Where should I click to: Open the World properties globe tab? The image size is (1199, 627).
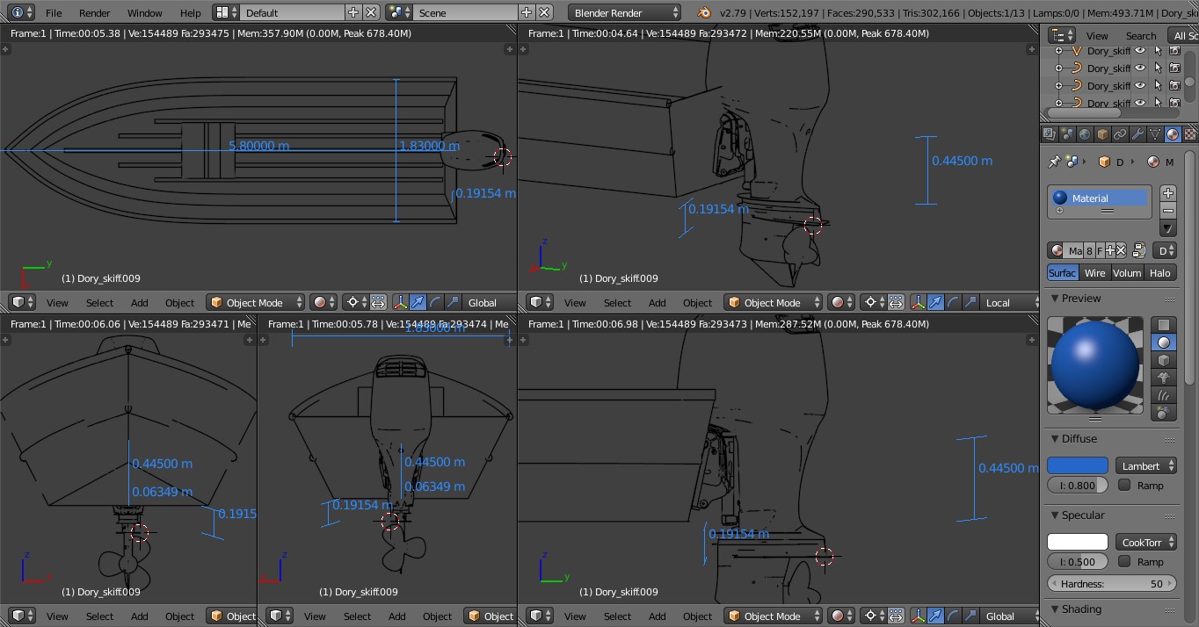pyautogui.click(x=1085, y=134)
